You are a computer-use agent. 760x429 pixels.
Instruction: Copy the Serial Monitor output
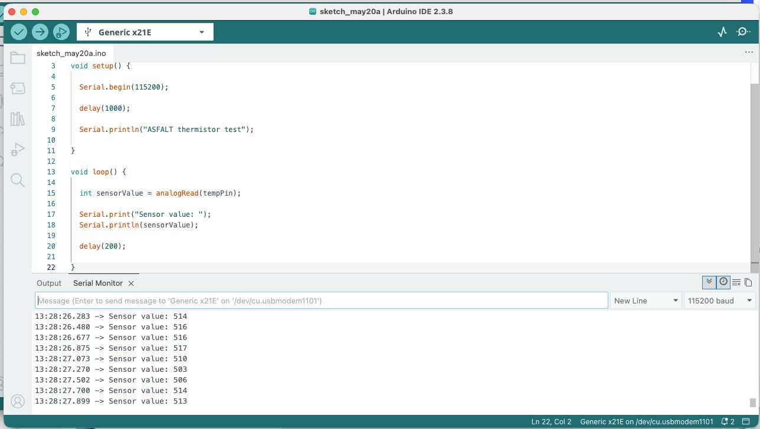(x=748, y=283)
